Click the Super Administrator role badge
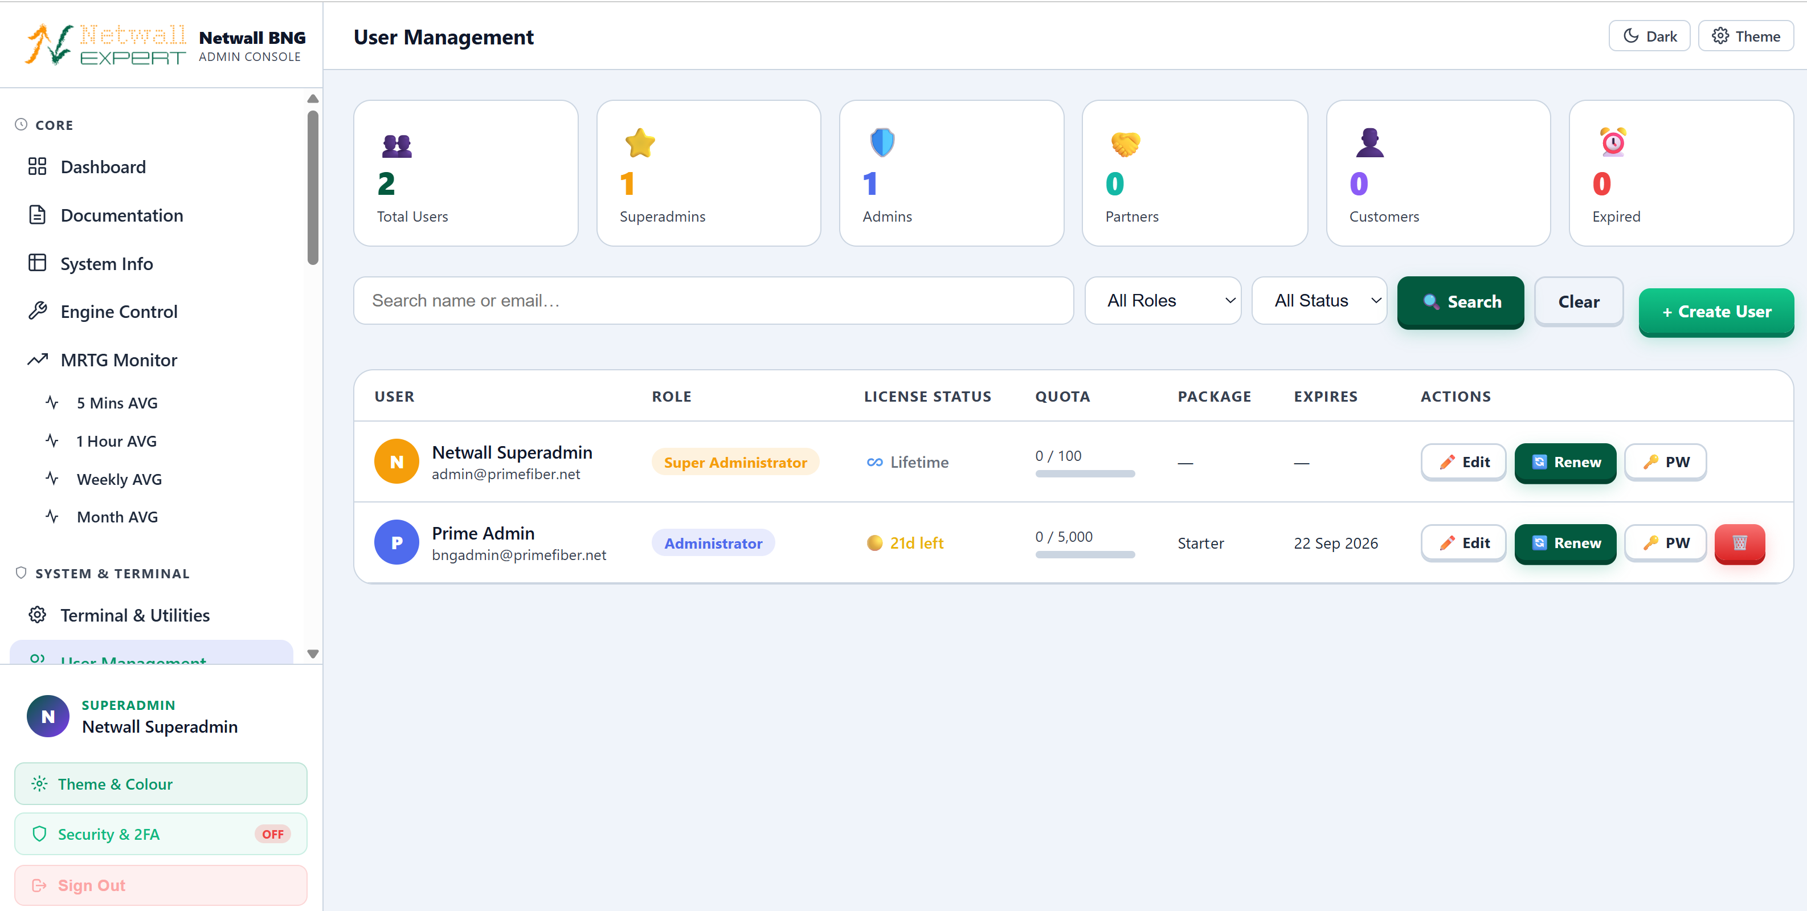The width and height of the screenshot is (1807, 911). click(735, 462)
